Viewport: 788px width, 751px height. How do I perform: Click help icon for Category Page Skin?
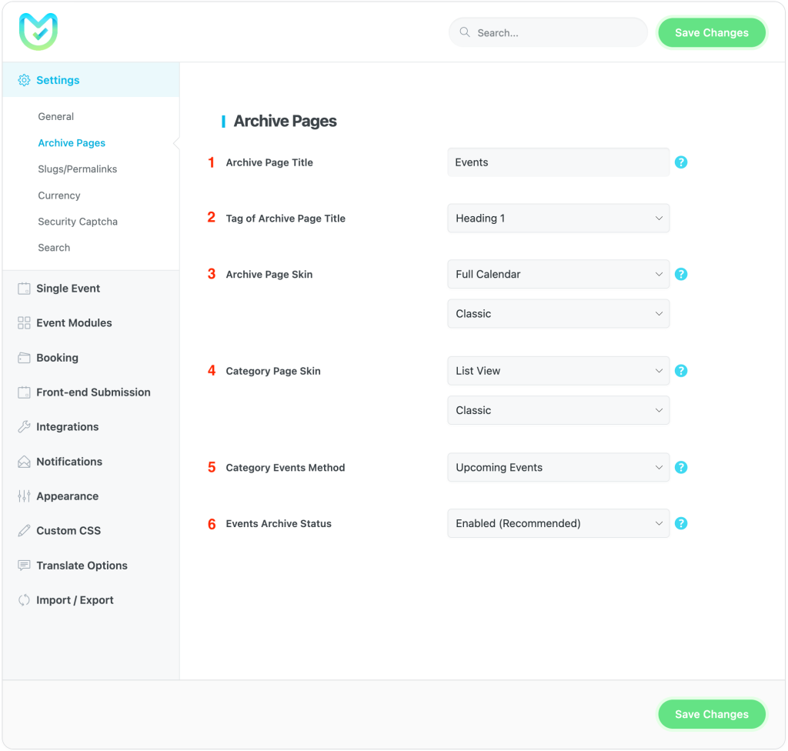[681, 371]
